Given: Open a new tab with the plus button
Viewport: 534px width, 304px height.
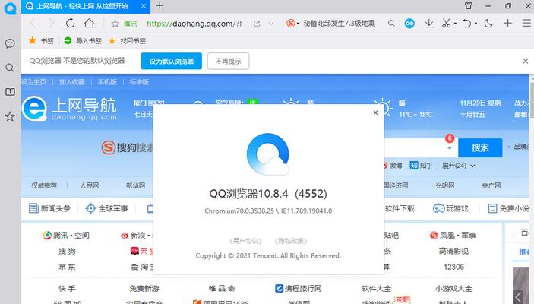Looking at the screenshot, I should pyautogui.click(x=160, y=6).
